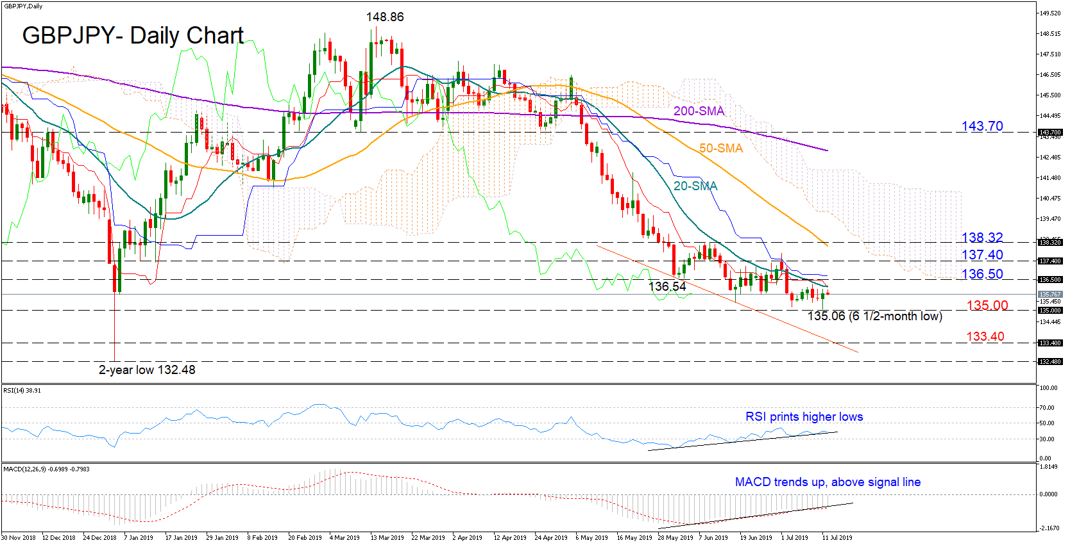Image resolution: width=1070 pixels, height=545 pixels.
Task: Click the 2-year low 132.48 annotation
Action: [x=147, y=370]
